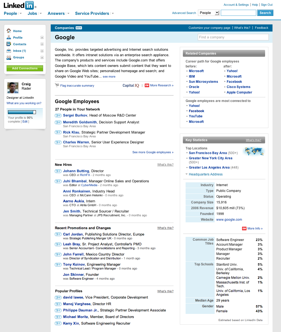This screenshot has height=332, width=281.
Task: Click the LinkedIn logo
Action: click(19, 5)
